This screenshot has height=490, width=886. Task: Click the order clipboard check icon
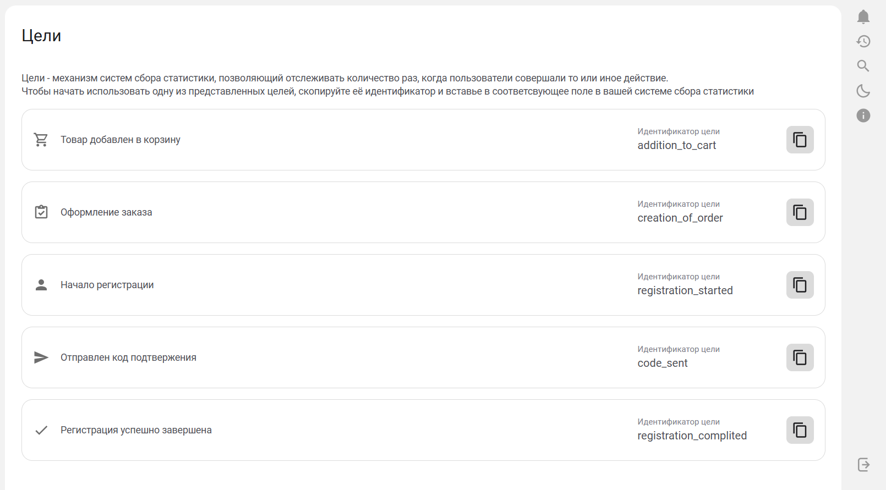tap(41, 212)
